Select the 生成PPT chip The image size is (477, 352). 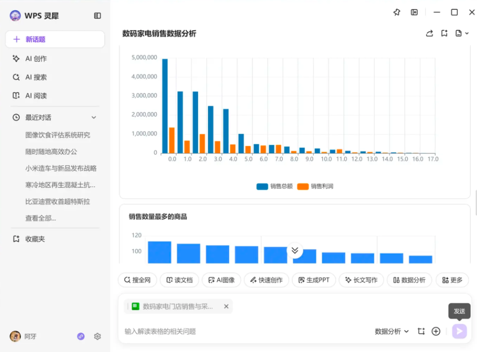tap(314, 280)
